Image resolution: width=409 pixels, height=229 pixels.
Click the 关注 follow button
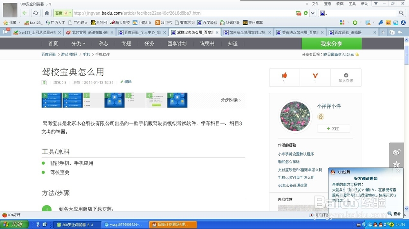click(x=333, y=128)
